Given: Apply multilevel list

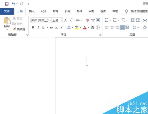Looking at the screenshot, I should [x=123, y=20].
